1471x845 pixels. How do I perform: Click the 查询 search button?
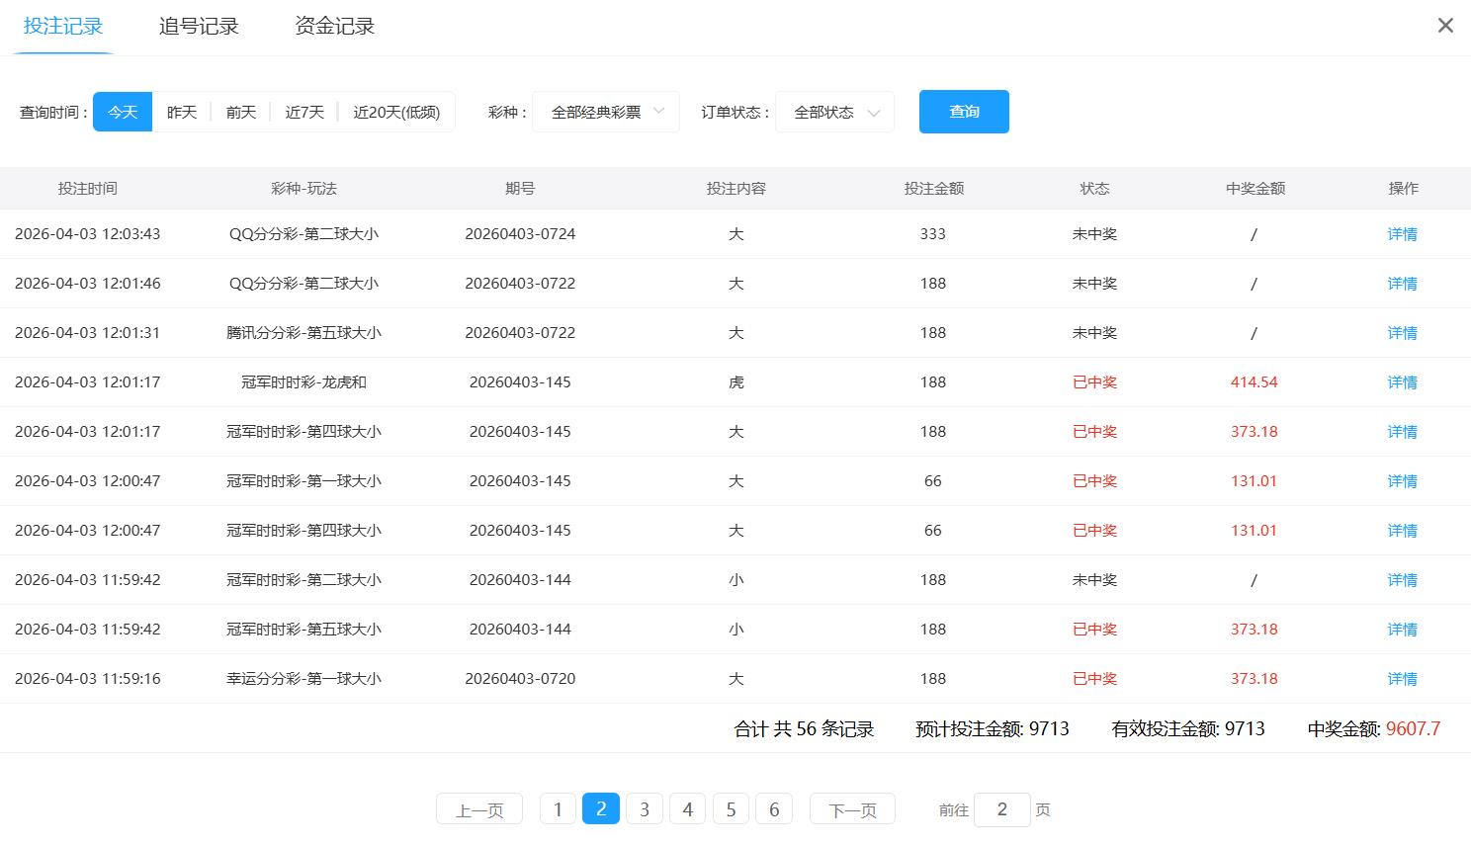pyautogui.click(x=962, y=112)
